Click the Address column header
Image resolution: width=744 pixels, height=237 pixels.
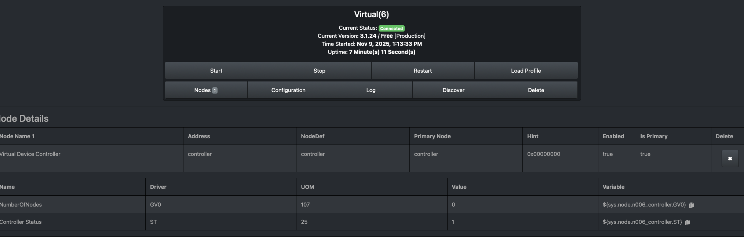point(199,136)
